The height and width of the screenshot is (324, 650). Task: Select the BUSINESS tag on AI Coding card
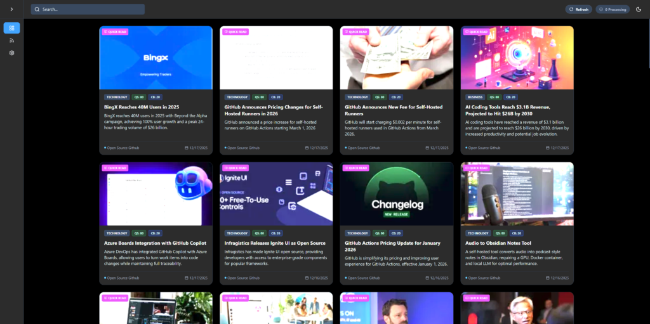coord(475,97)
